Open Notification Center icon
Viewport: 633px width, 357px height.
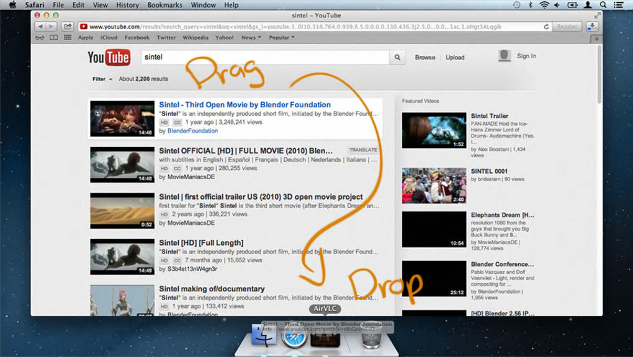point(618,5)
